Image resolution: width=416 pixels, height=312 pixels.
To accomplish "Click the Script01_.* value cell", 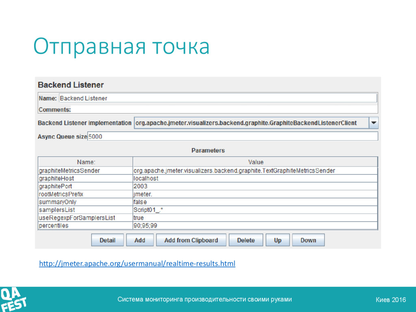I will 255,210.
